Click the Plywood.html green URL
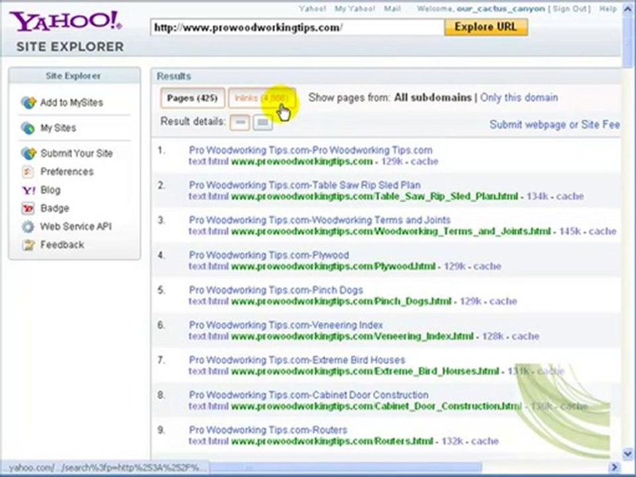 point(333,266)
